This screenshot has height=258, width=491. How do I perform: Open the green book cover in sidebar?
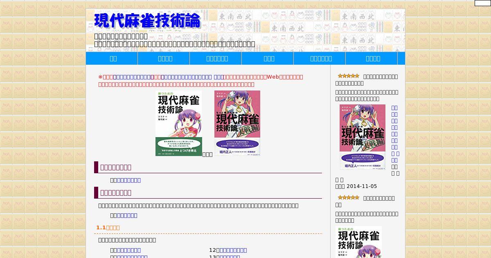click(x=358, y=242)
